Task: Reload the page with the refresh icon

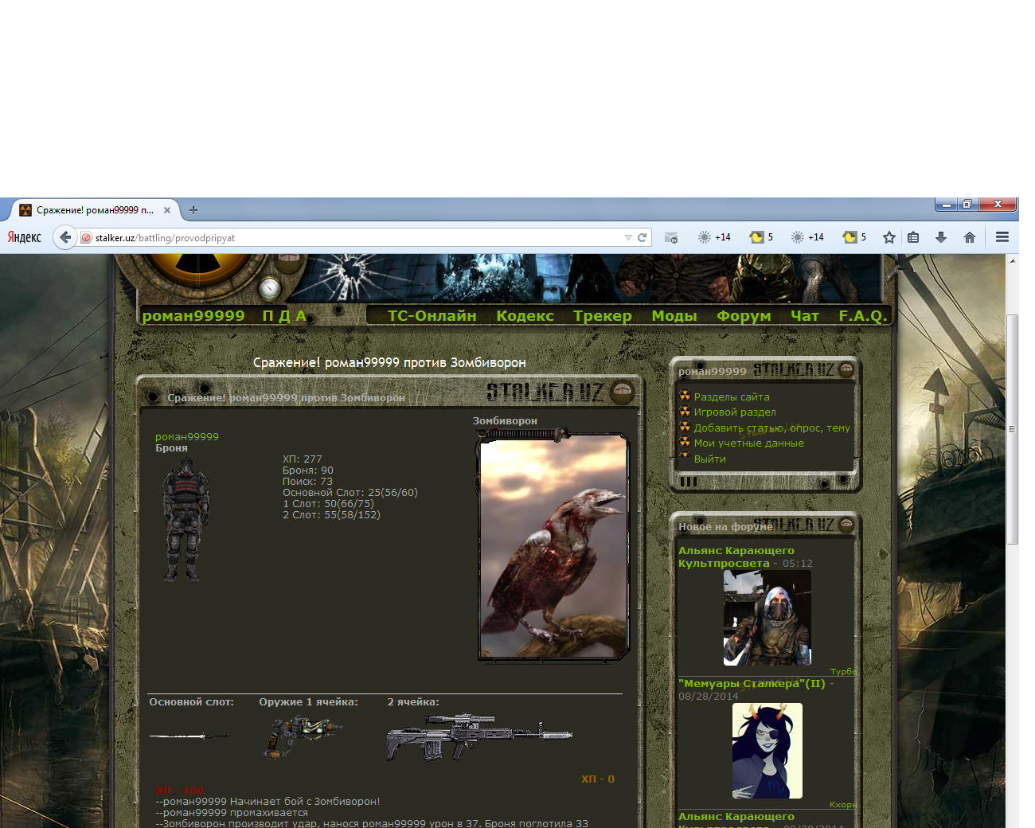Action: pyautogui.click(x=642, y=237)
